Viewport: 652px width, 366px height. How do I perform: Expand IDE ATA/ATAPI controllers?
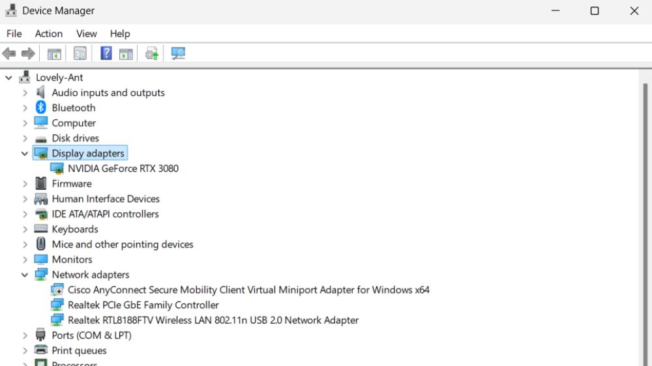pyautogui.click(x=25, y=214)
